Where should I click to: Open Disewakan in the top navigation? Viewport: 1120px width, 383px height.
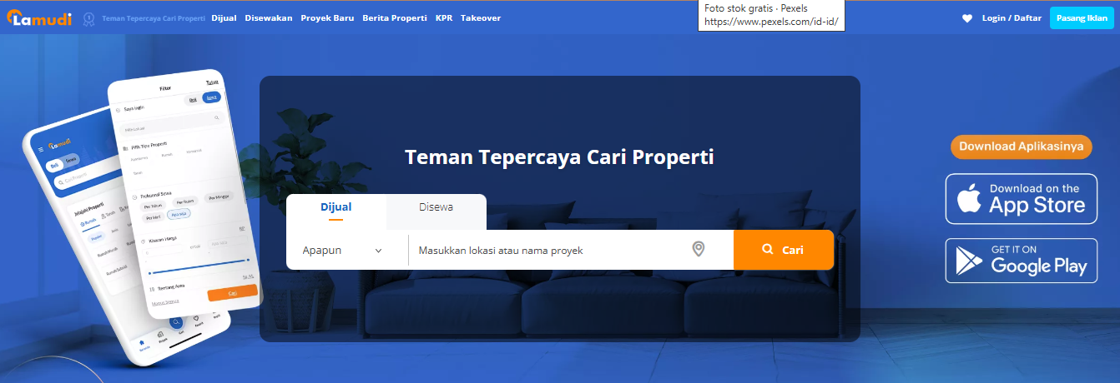tap(268, 17)
